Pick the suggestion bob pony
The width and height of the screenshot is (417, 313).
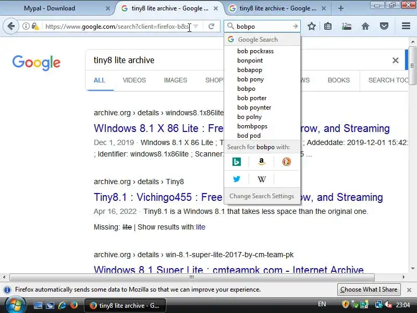pyautogui.click(x=262, y=79)
